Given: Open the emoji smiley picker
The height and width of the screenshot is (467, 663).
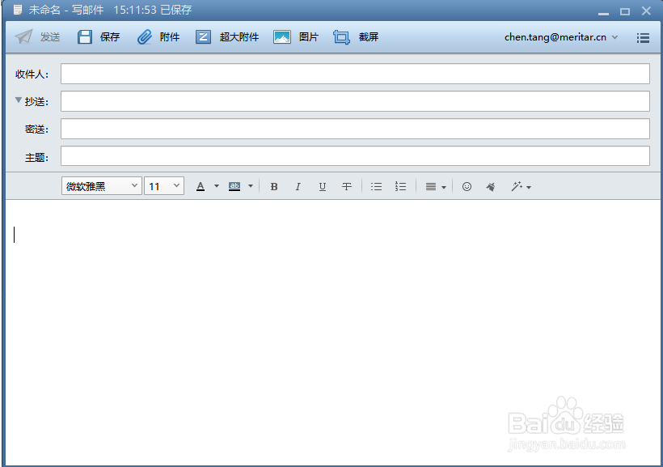Looking at the screenshot, I should 467,186.
